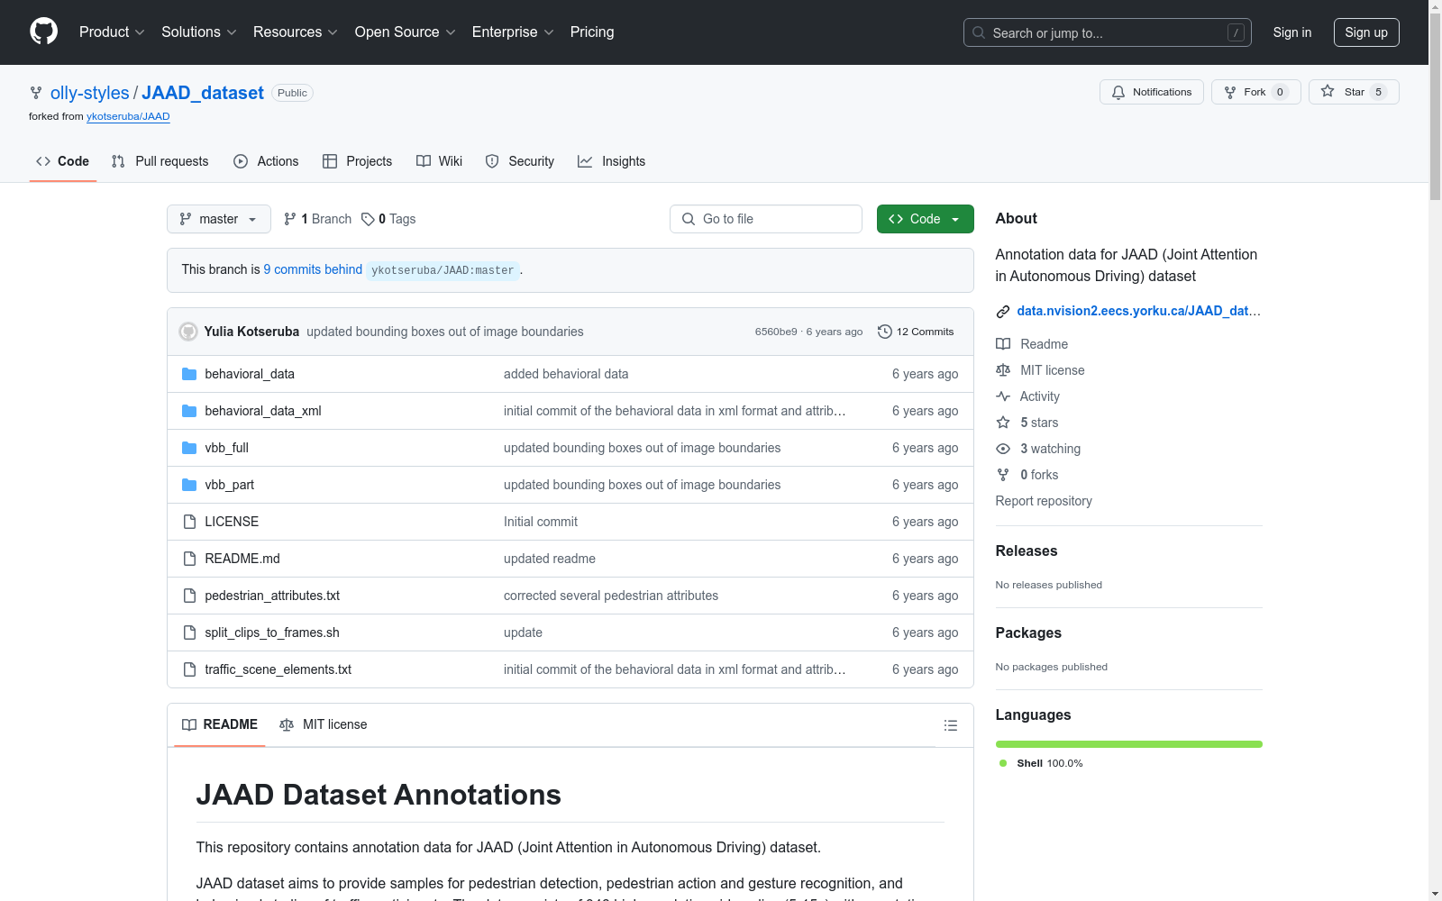Viewport: 1442px width, 901px height.
Task: Switch to the Pull requests tab
Action: coord(160,161)
